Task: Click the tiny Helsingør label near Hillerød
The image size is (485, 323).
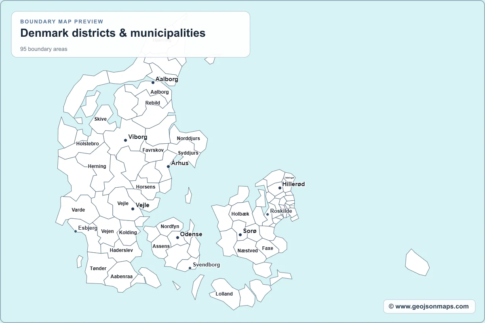Action: (x=289, y=178)
